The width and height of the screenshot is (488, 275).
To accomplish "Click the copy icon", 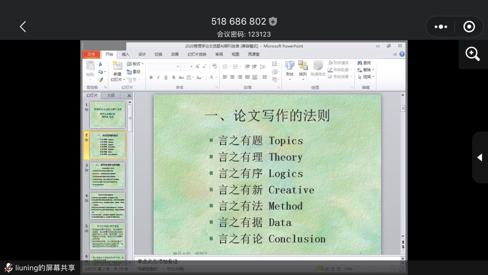I will pyautogui.click(x=100, y=72).
